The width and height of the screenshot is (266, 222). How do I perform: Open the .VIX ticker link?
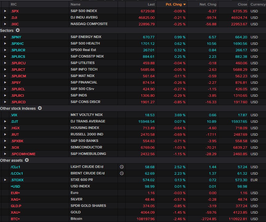pos(14,115)
